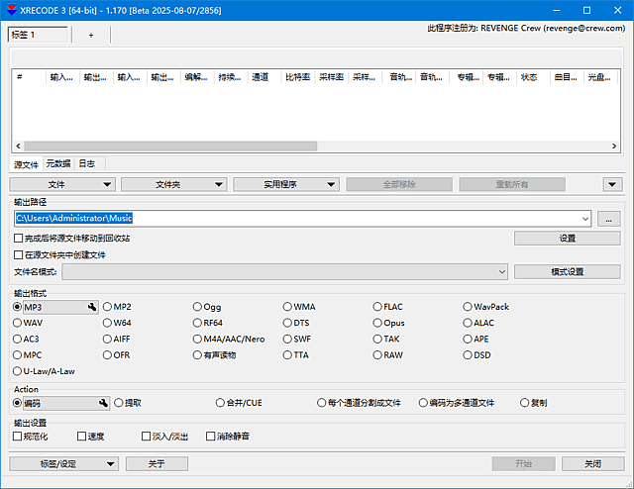Click the 开始 button
This screenshot has width=634, height=489.
tap(524, 464)
